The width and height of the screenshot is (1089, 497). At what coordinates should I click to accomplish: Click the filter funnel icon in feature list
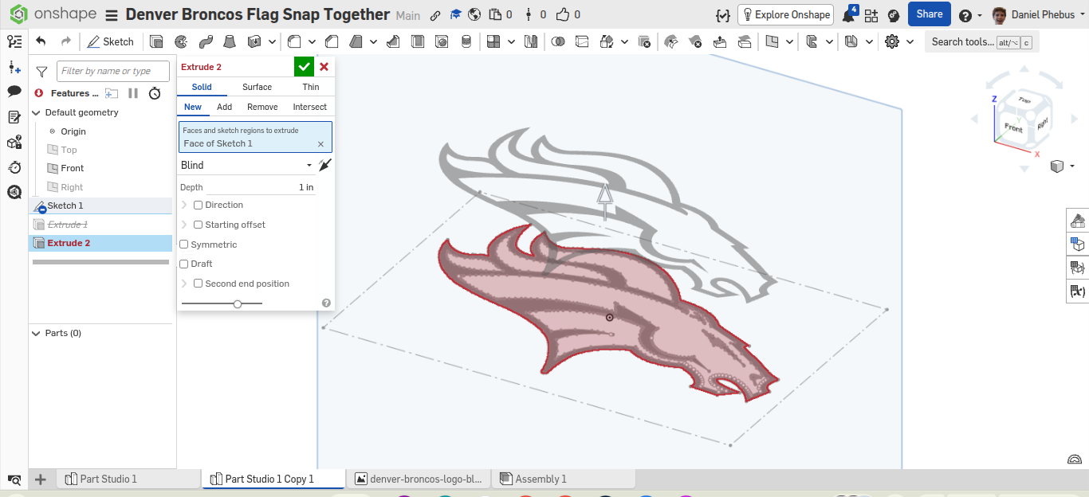point(41,71)
